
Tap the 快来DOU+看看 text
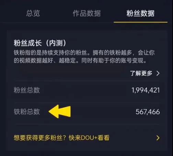pos(89,138)
